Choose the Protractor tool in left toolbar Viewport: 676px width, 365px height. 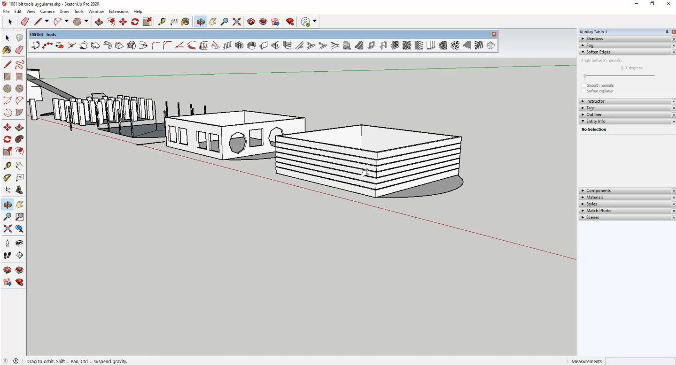click(8, 178)
